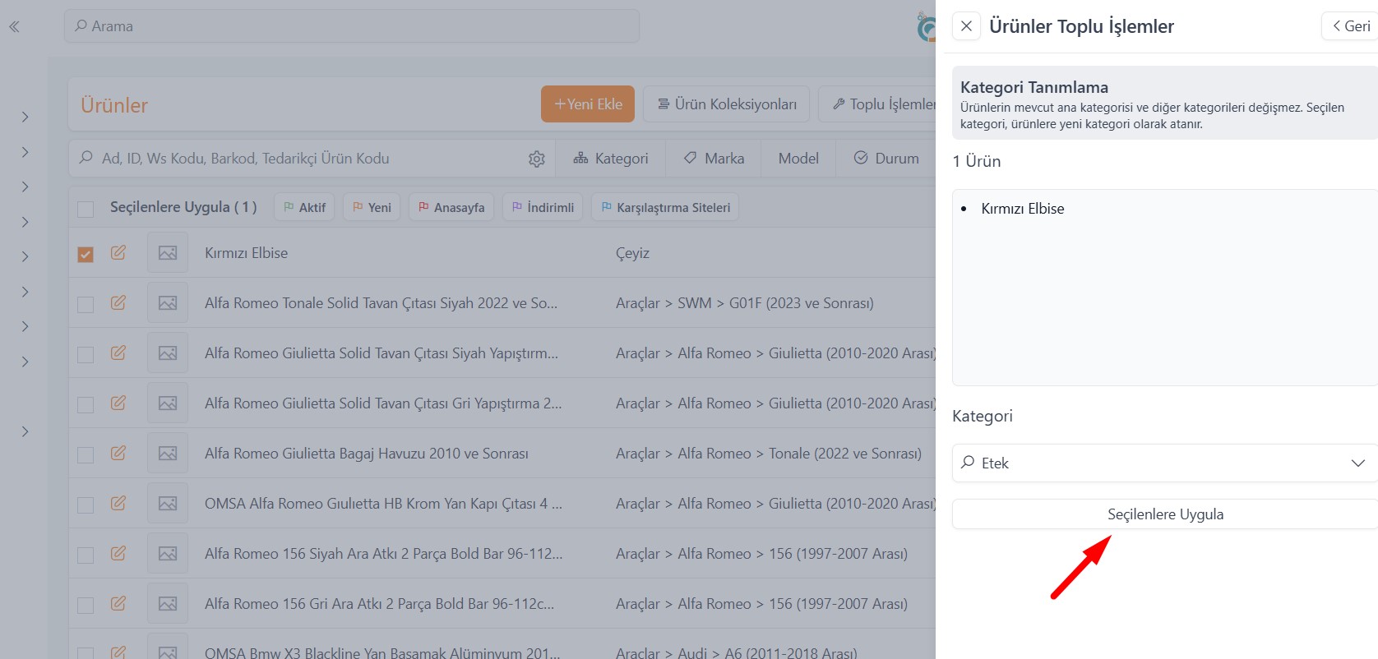
Task: Open the Kategori filter in toolbar
Action: 611,159
